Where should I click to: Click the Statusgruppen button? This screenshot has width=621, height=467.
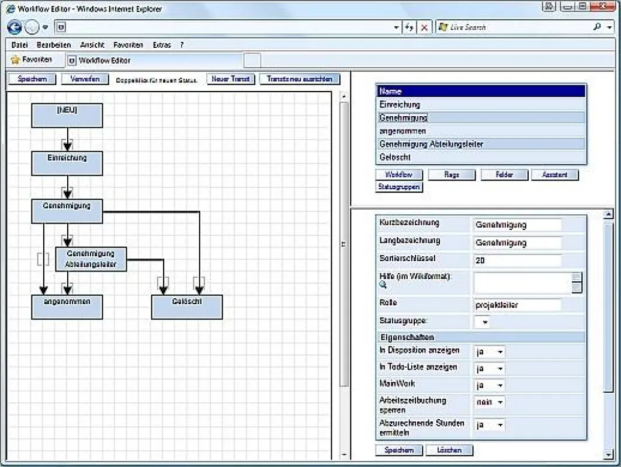click(399, 187)
